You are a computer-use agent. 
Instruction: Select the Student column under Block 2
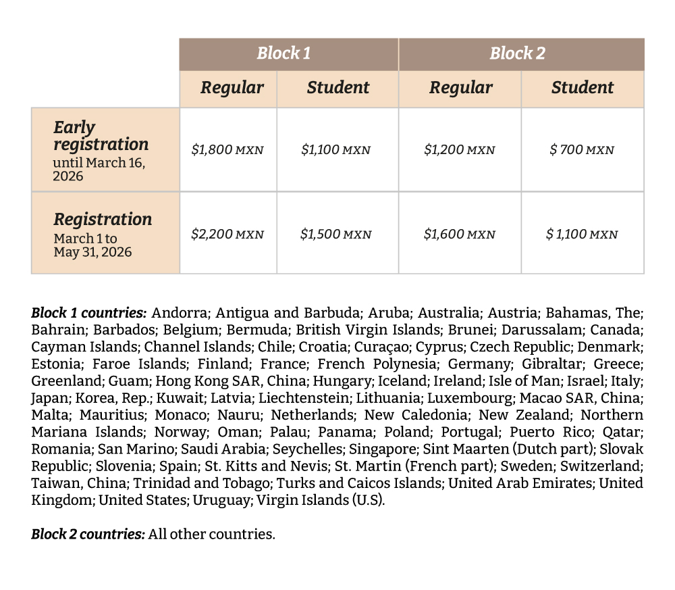click(582, 88)
